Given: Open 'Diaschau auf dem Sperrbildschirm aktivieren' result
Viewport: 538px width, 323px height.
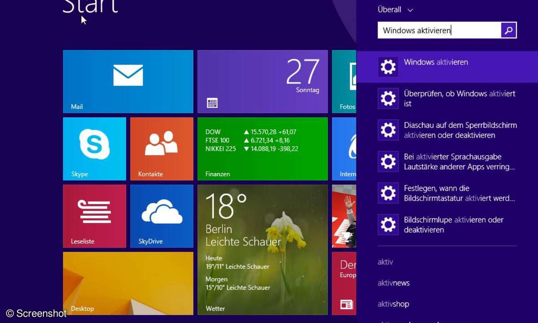Looking at the screenshot, I should [x=447, y=130].
